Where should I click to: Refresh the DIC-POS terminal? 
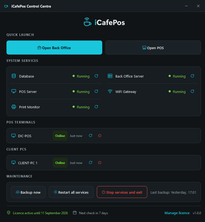90,136
